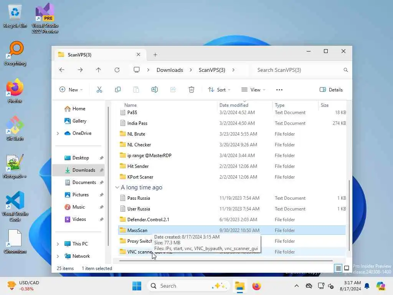Click Firefox icon in the taskbar
Screen dimensions: 393x295
pos(256,286)
